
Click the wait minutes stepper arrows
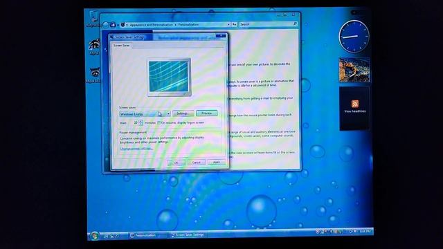click(141, 123)
